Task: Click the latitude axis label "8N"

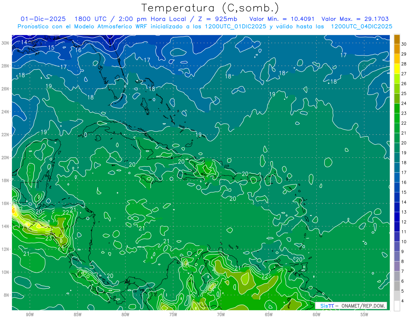Action: pyautogui.click(x=7, y=295)
